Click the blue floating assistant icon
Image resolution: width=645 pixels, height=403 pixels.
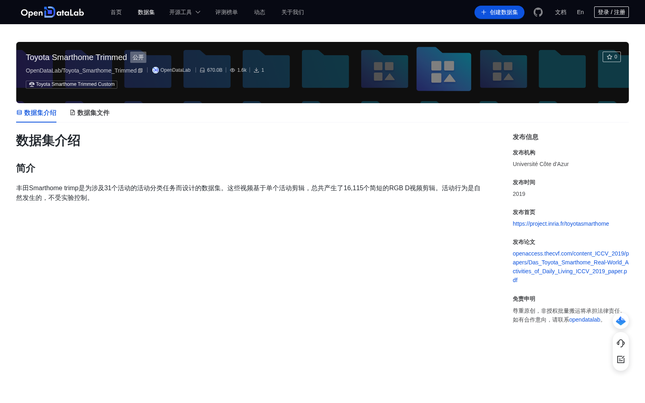pyautogui.click(x=621, y=321)
